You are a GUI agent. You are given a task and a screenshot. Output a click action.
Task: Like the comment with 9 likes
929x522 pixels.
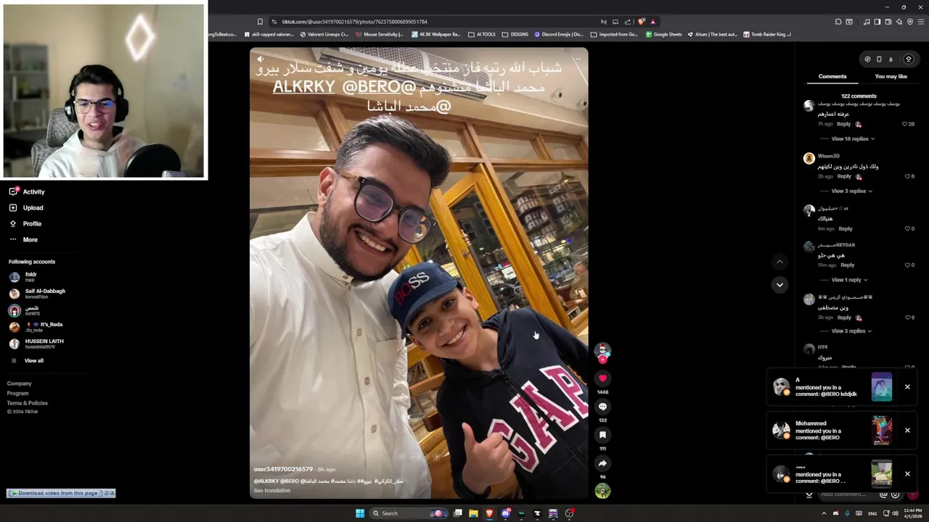click(x=907, y=317)
